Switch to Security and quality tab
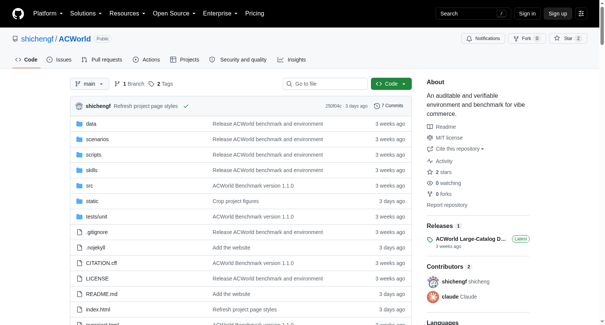Screen dimensions: 605x325 tap(238, 60)
